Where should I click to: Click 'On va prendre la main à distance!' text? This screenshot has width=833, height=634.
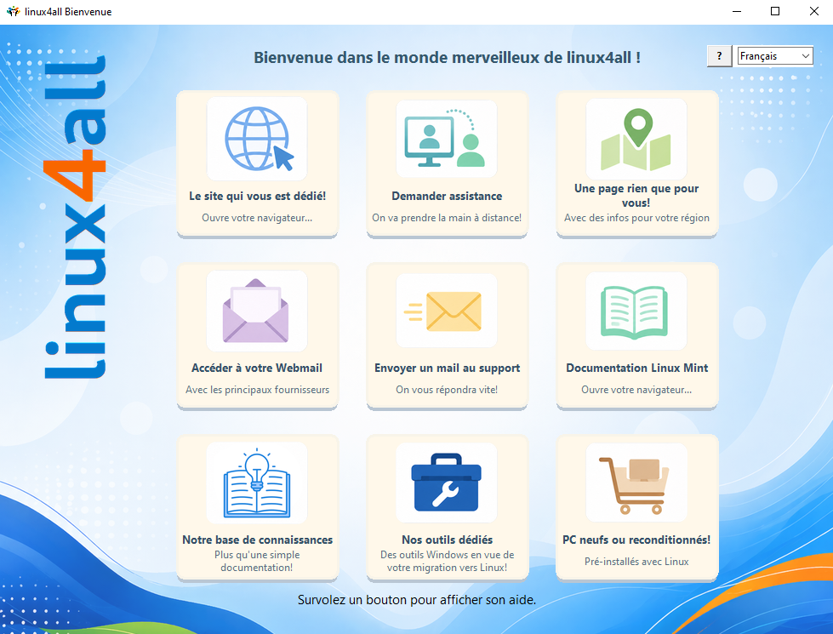coord(447,218)
